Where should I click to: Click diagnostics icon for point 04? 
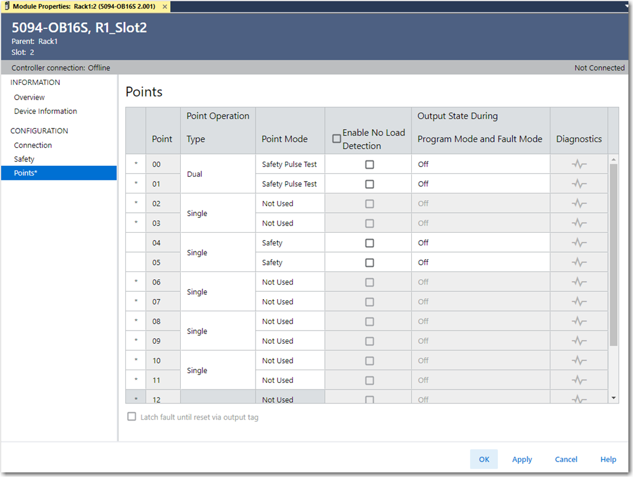coord(579,242)
